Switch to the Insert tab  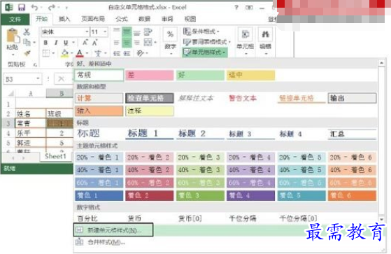64,19
